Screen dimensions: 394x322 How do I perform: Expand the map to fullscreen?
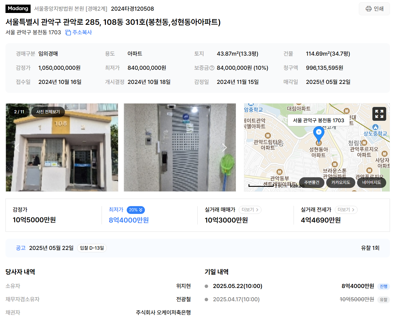(379, 114)
